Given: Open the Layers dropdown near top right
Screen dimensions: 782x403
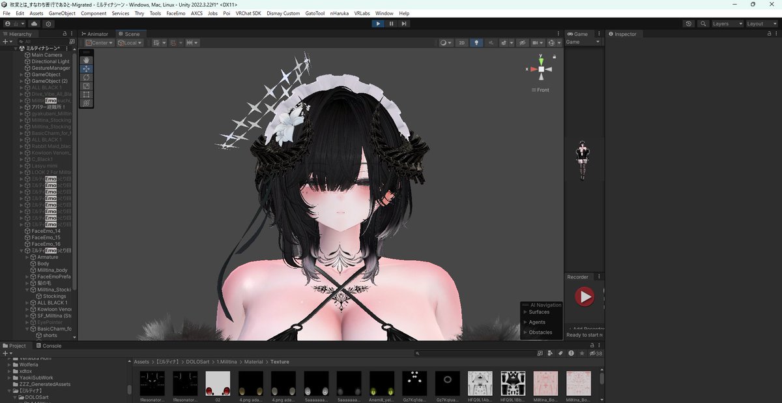Looking at the screenshot, I should [x=725, y=23].
